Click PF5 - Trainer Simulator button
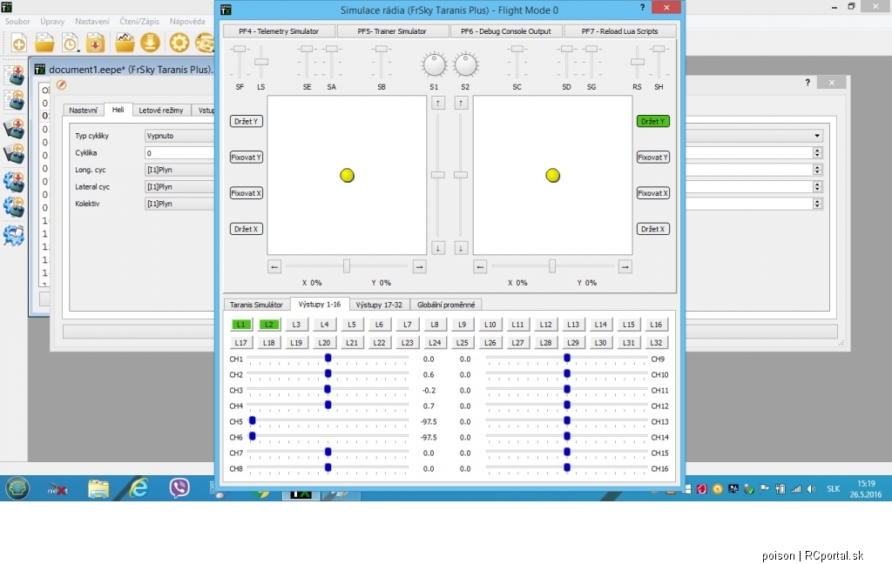Image resolution: width=892 pixels, height=564 pixels. (x=392, y=31)
